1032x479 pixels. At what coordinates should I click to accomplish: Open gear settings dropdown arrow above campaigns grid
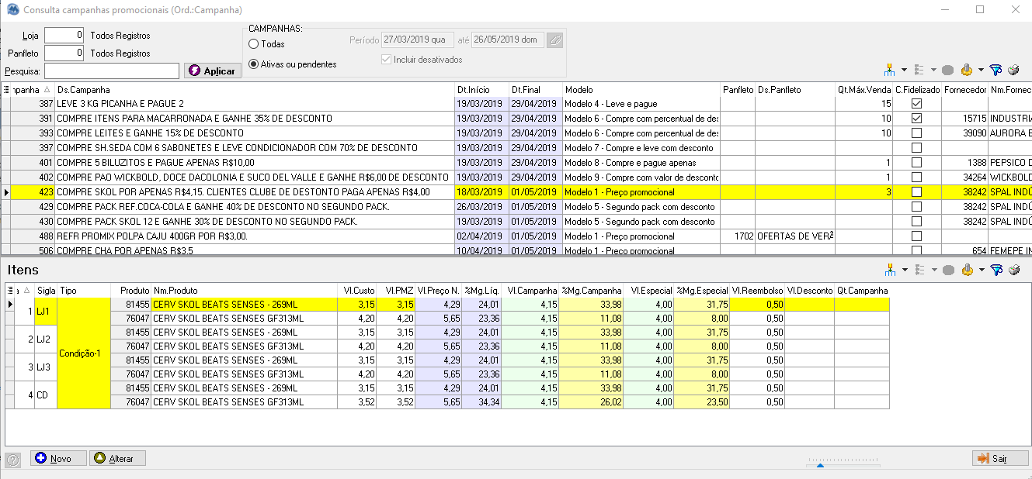(x=982, y=71)
